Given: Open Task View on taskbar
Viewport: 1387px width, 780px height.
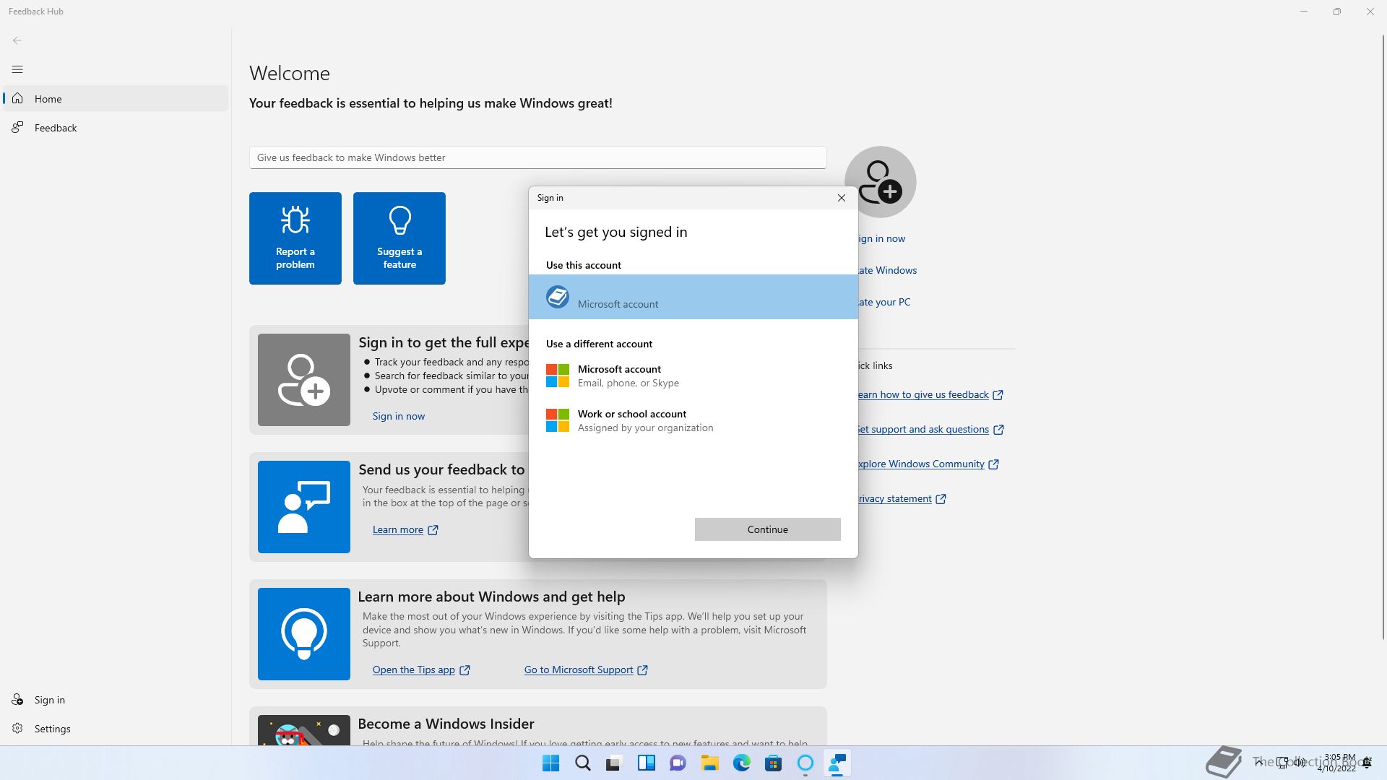Looking at the screenshot, I should coord(614,763).
